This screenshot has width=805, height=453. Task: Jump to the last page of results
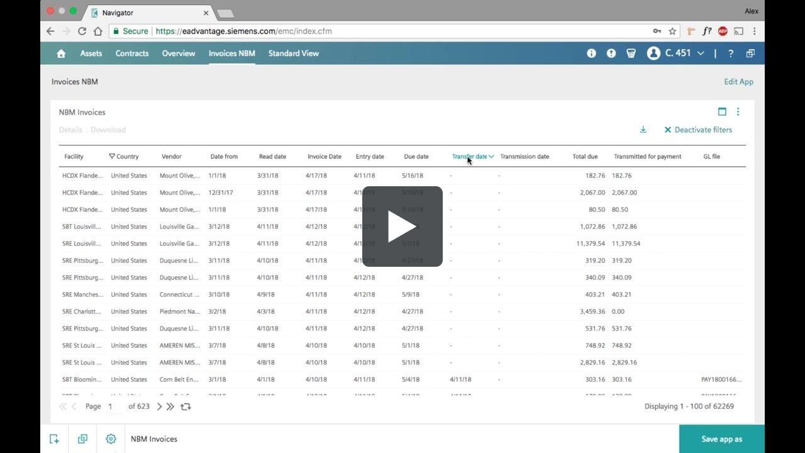click(x=170, y=406)
